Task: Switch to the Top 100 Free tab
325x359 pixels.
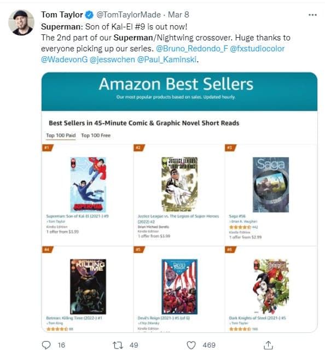Action: coord(96,136)
